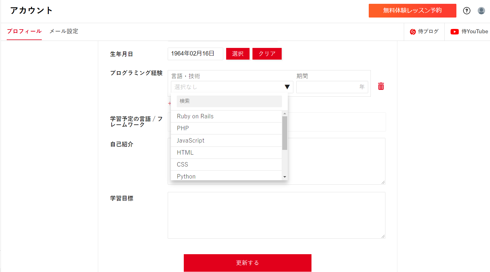The height and width of the screenshot is (272, 490).
Task: Focus the 検索 search field
Action: [x=229, y=101]
